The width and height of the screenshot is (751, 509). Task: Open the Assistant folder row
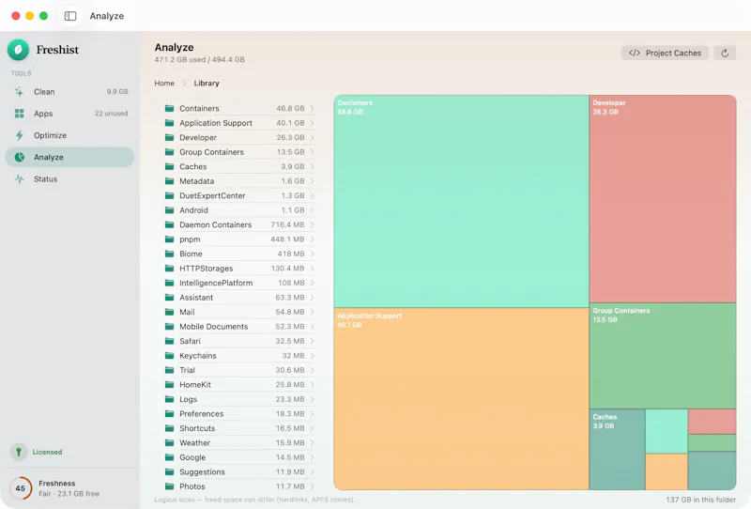tap(238, 298)
